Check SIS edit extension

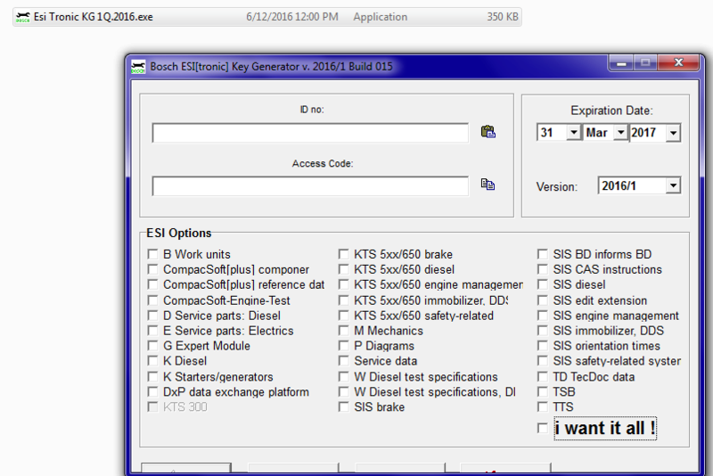point(543,300)
